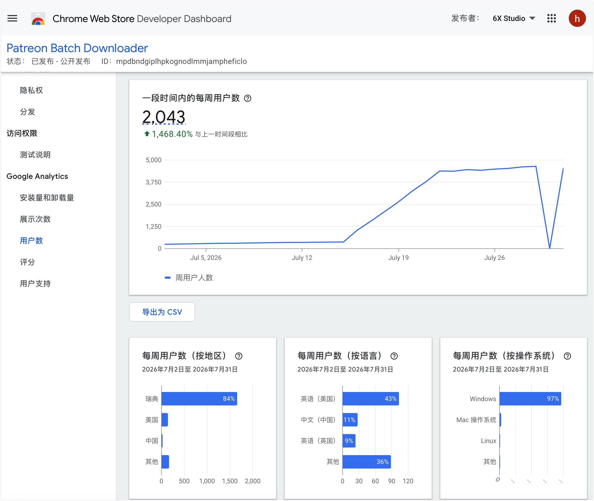Screen dimensions: 594x501
Task: Show help for weekly users by language
Action: click(394, 356)
